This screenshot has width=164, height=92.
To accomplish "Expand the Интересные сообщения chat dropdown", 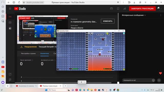I will (x=134, y=15).
